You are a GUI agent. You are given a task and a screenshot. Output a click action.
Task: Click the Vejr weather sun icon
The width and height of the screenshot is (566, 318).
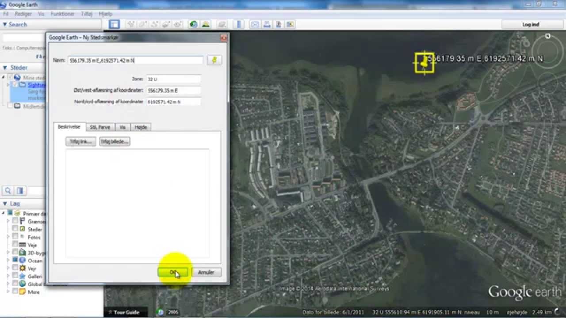(x=23, y=269)
